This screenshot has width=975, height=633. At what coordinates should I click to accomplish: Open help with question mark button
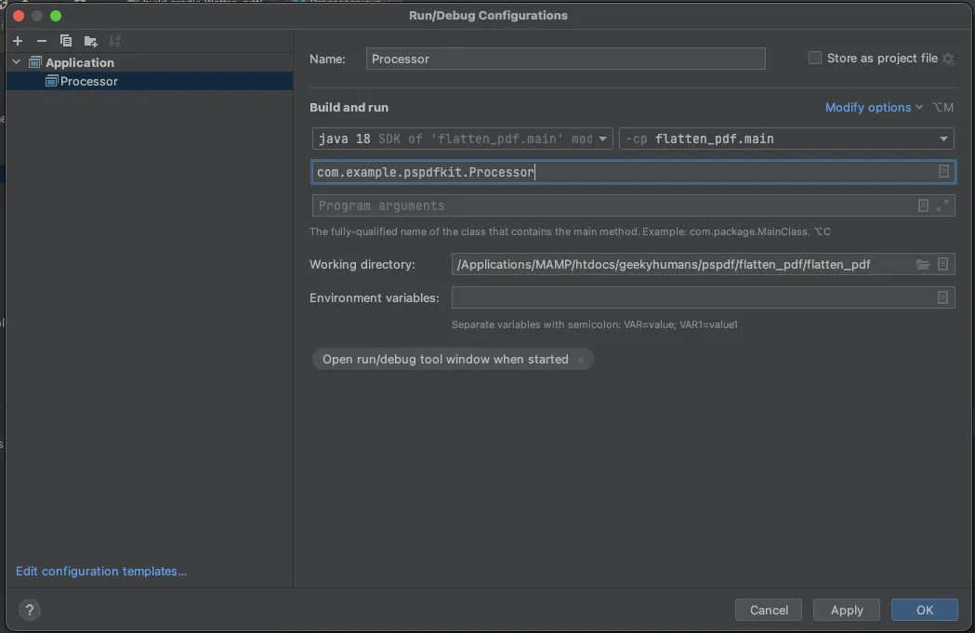(x=29, y=610)
